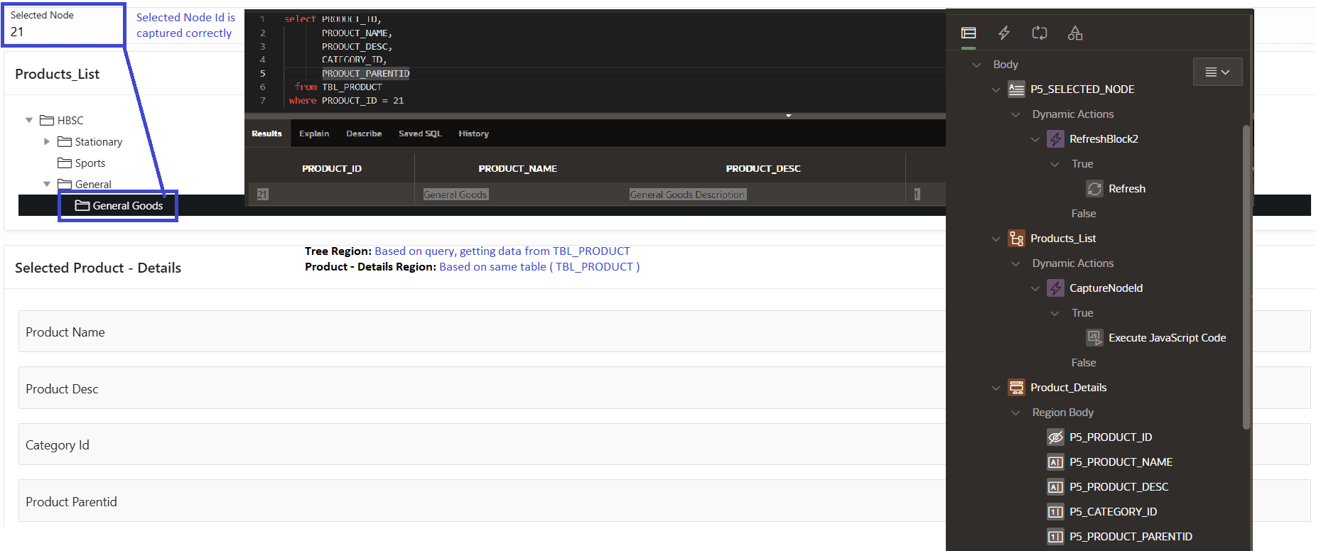Select the Refresh action icon
Image resolution: width=1326 pixels, height=551 pixels.
tap(1094, 189)
